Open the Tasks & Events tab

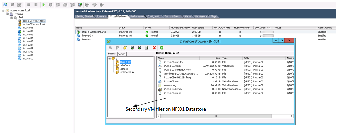pyautogui.click(x=173, y=16)
